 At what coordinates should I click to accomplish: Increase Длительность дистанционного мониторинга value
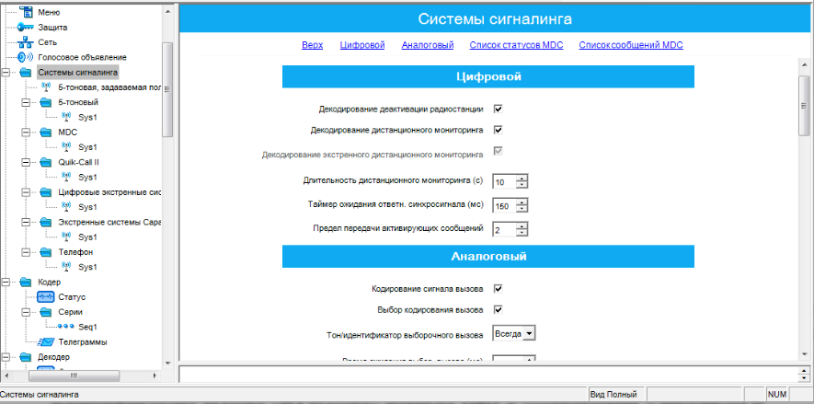click(522, 179)
